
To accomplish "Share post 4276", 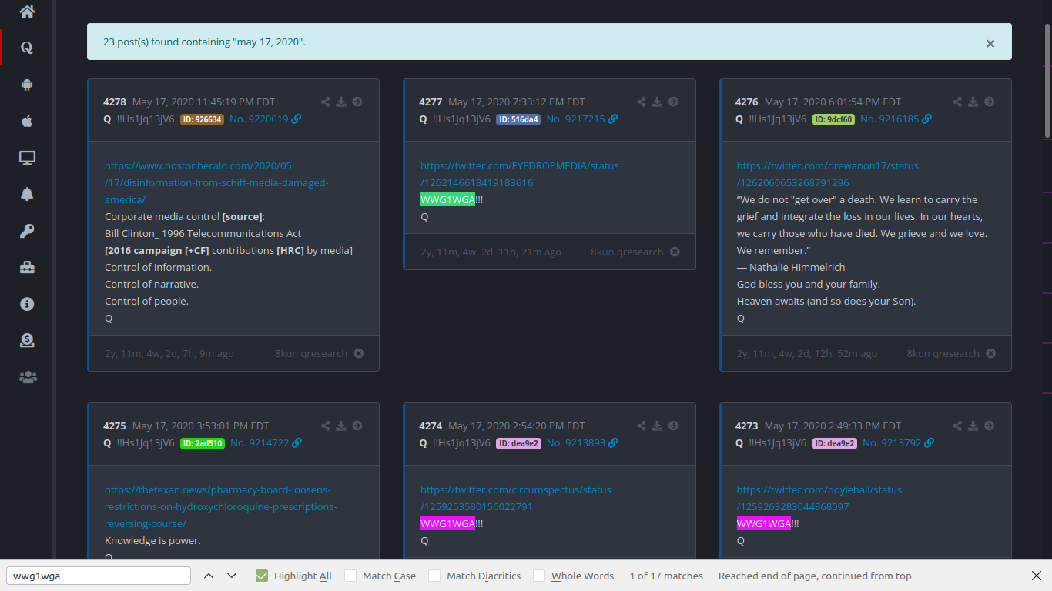I will click(x=957, y=102).
